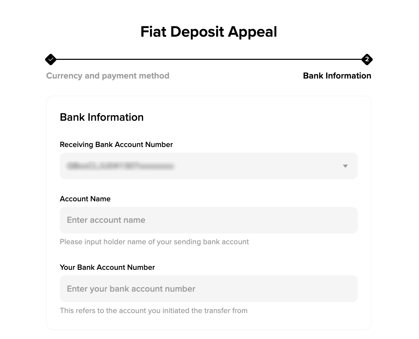The height and width of the screenshot is (339, 419).
Task: Select the Bank Information step label
Action: 337,76
